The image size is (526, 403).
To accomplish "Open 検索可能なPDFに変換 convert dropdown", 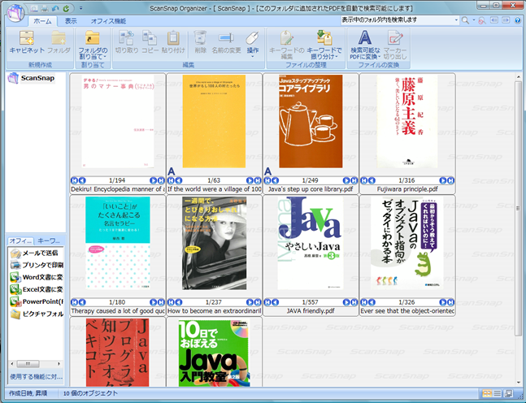I will pos(365,45).
